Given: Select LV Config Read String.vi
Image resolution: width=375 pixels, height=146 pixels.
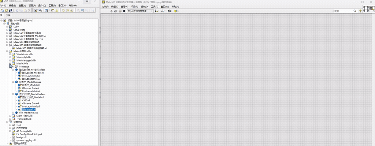Looking at the screenshot, I should click(x=29, y=134).
